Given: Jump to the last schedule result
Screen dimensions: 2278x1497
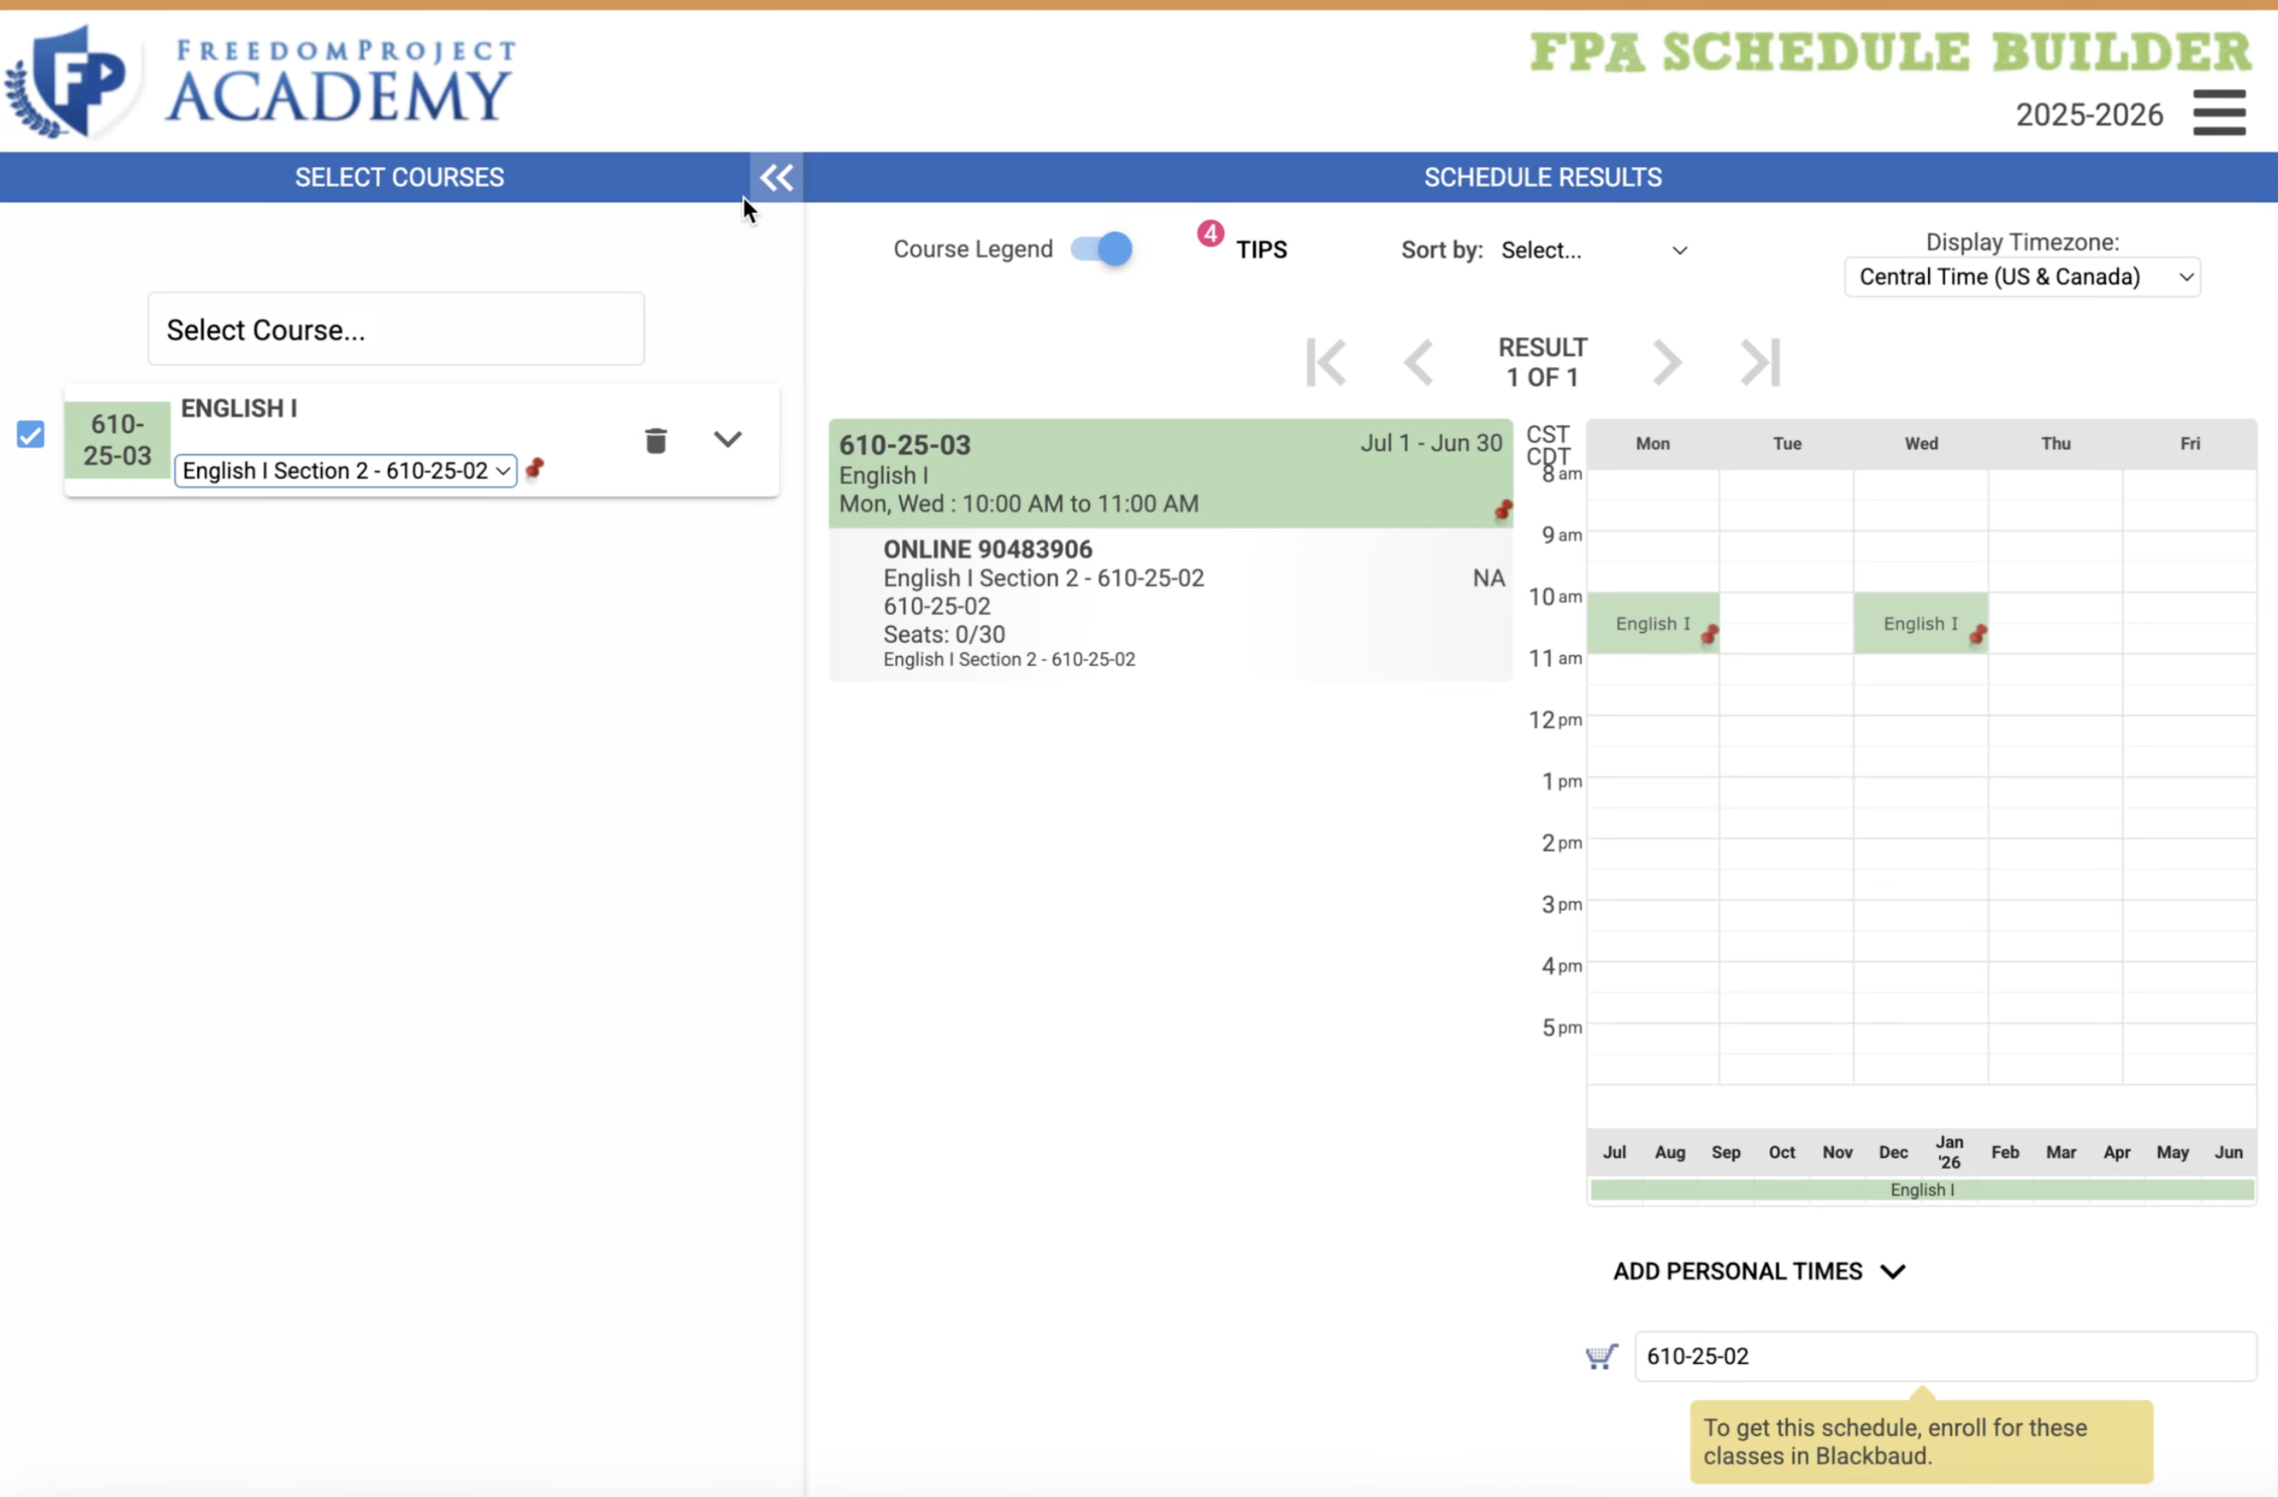Looking at the screenshot, I should pos(1759,363).
